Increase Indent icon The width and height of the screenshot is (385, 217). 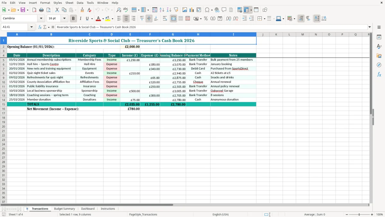244,19
